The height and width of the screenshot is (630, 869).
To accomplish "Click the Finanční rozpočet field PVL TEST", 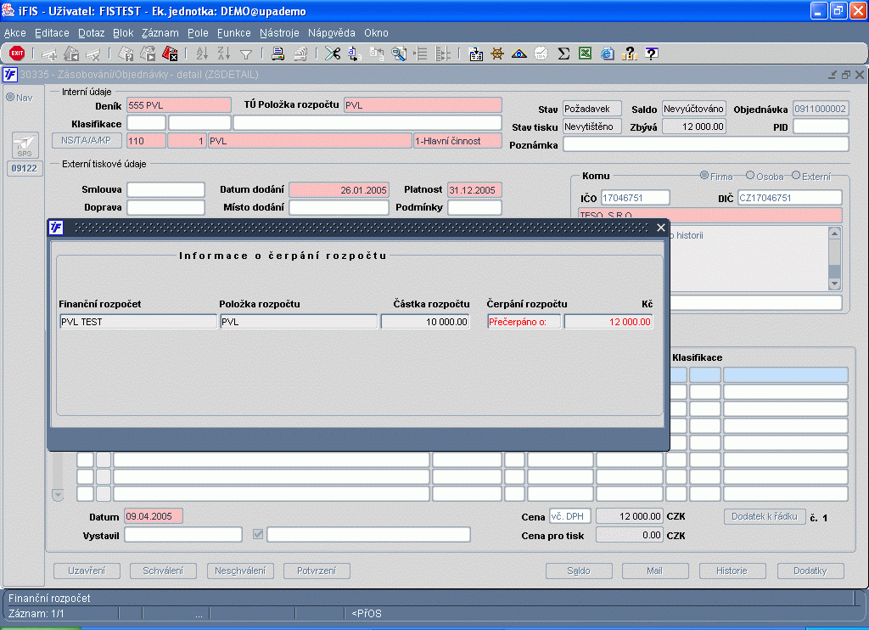I will coord(138,322).
